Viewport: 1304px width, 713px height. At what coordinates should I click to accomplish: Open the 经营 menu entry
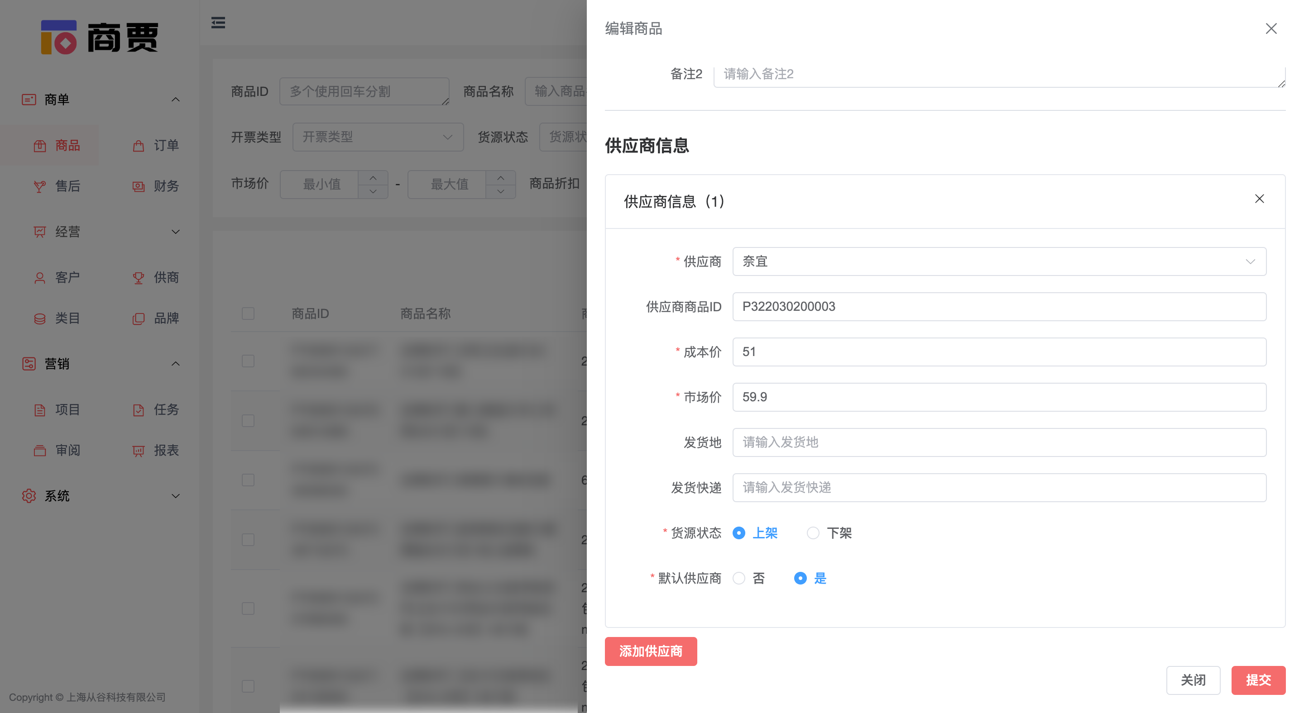(x=67, y=232)
